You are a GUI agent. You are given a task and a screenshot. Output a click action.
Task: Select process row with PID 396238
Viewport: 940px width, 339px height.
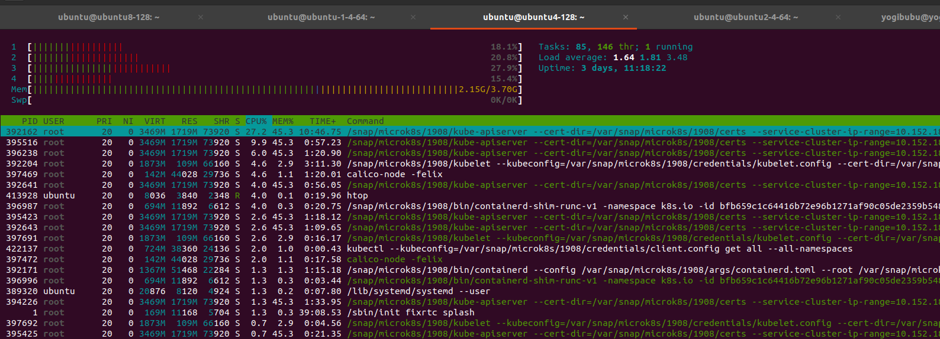(x=470, y=153)
